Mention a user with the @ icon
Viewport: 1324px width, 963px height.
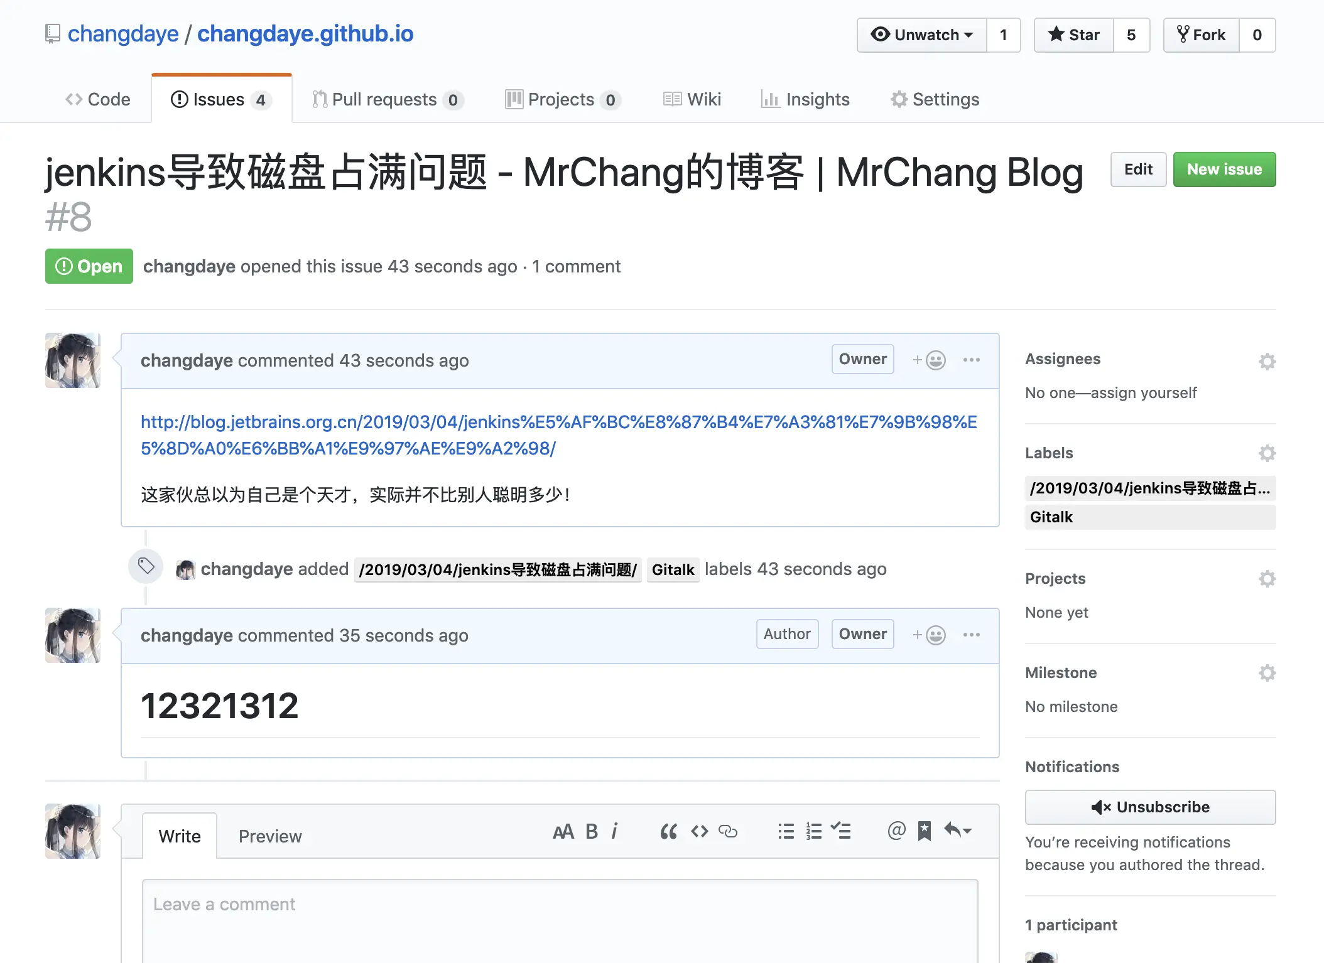[x=896, y=831]
